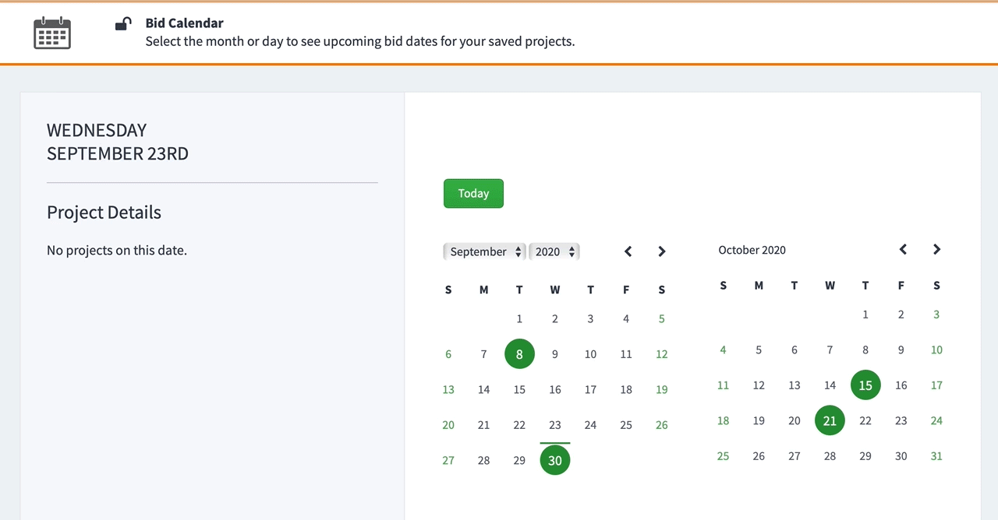
Task: Pick October 7 Wednesday date
Action: pos(830,350)
